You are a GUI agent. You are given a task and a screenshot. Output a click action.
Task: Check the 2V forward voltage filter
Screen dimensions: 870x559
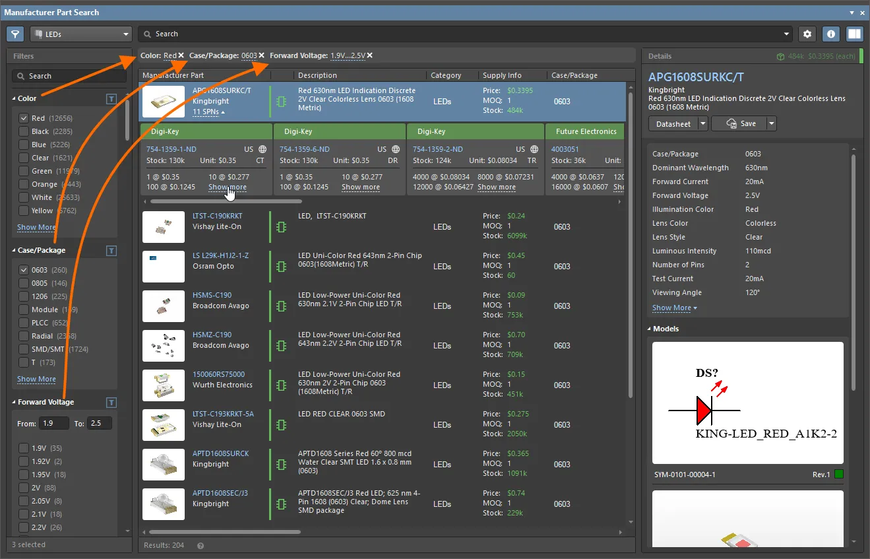pyautogui.click(x=24, y=488)
